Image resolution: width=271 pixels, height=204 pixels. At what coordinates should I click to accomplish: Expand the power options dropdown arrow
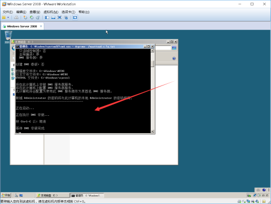(x=8, y=17)
